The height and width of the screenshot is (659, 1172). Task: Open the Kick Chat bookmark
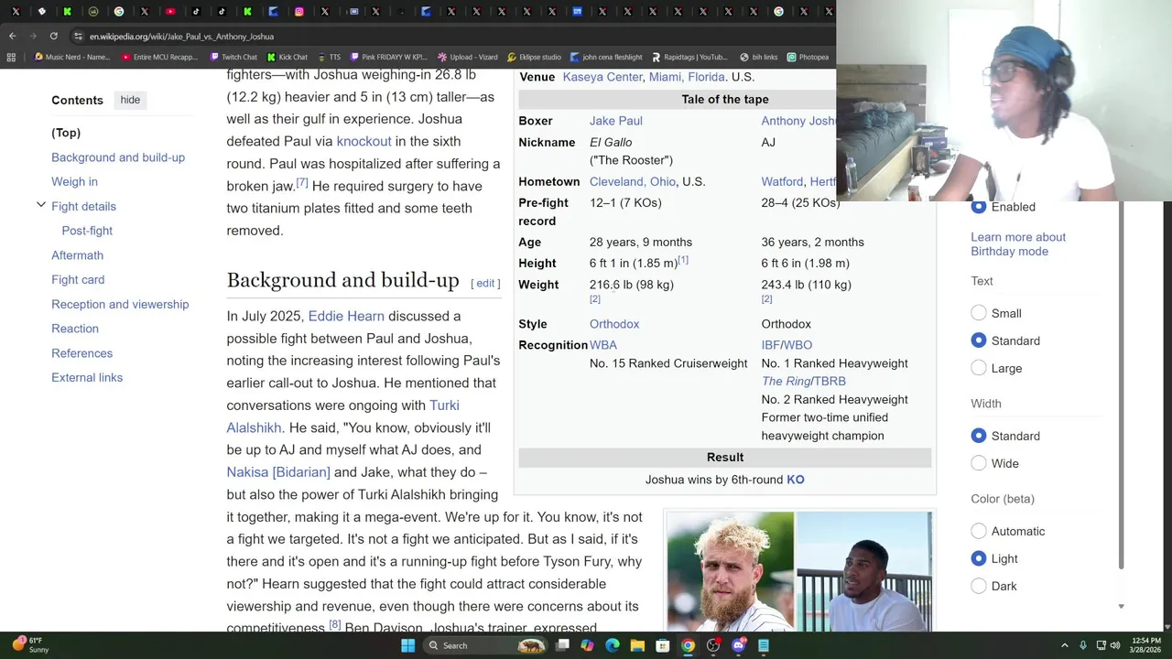(x=287, y=57)
